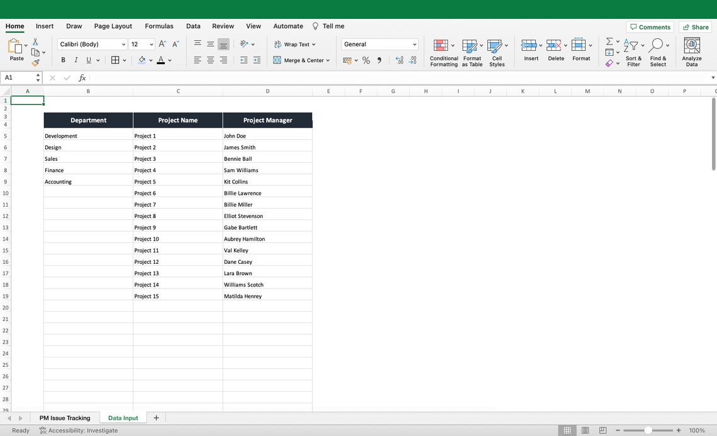
Task: Expand the Fill Color dropdown arrow
Action: (x=151, y=60)
